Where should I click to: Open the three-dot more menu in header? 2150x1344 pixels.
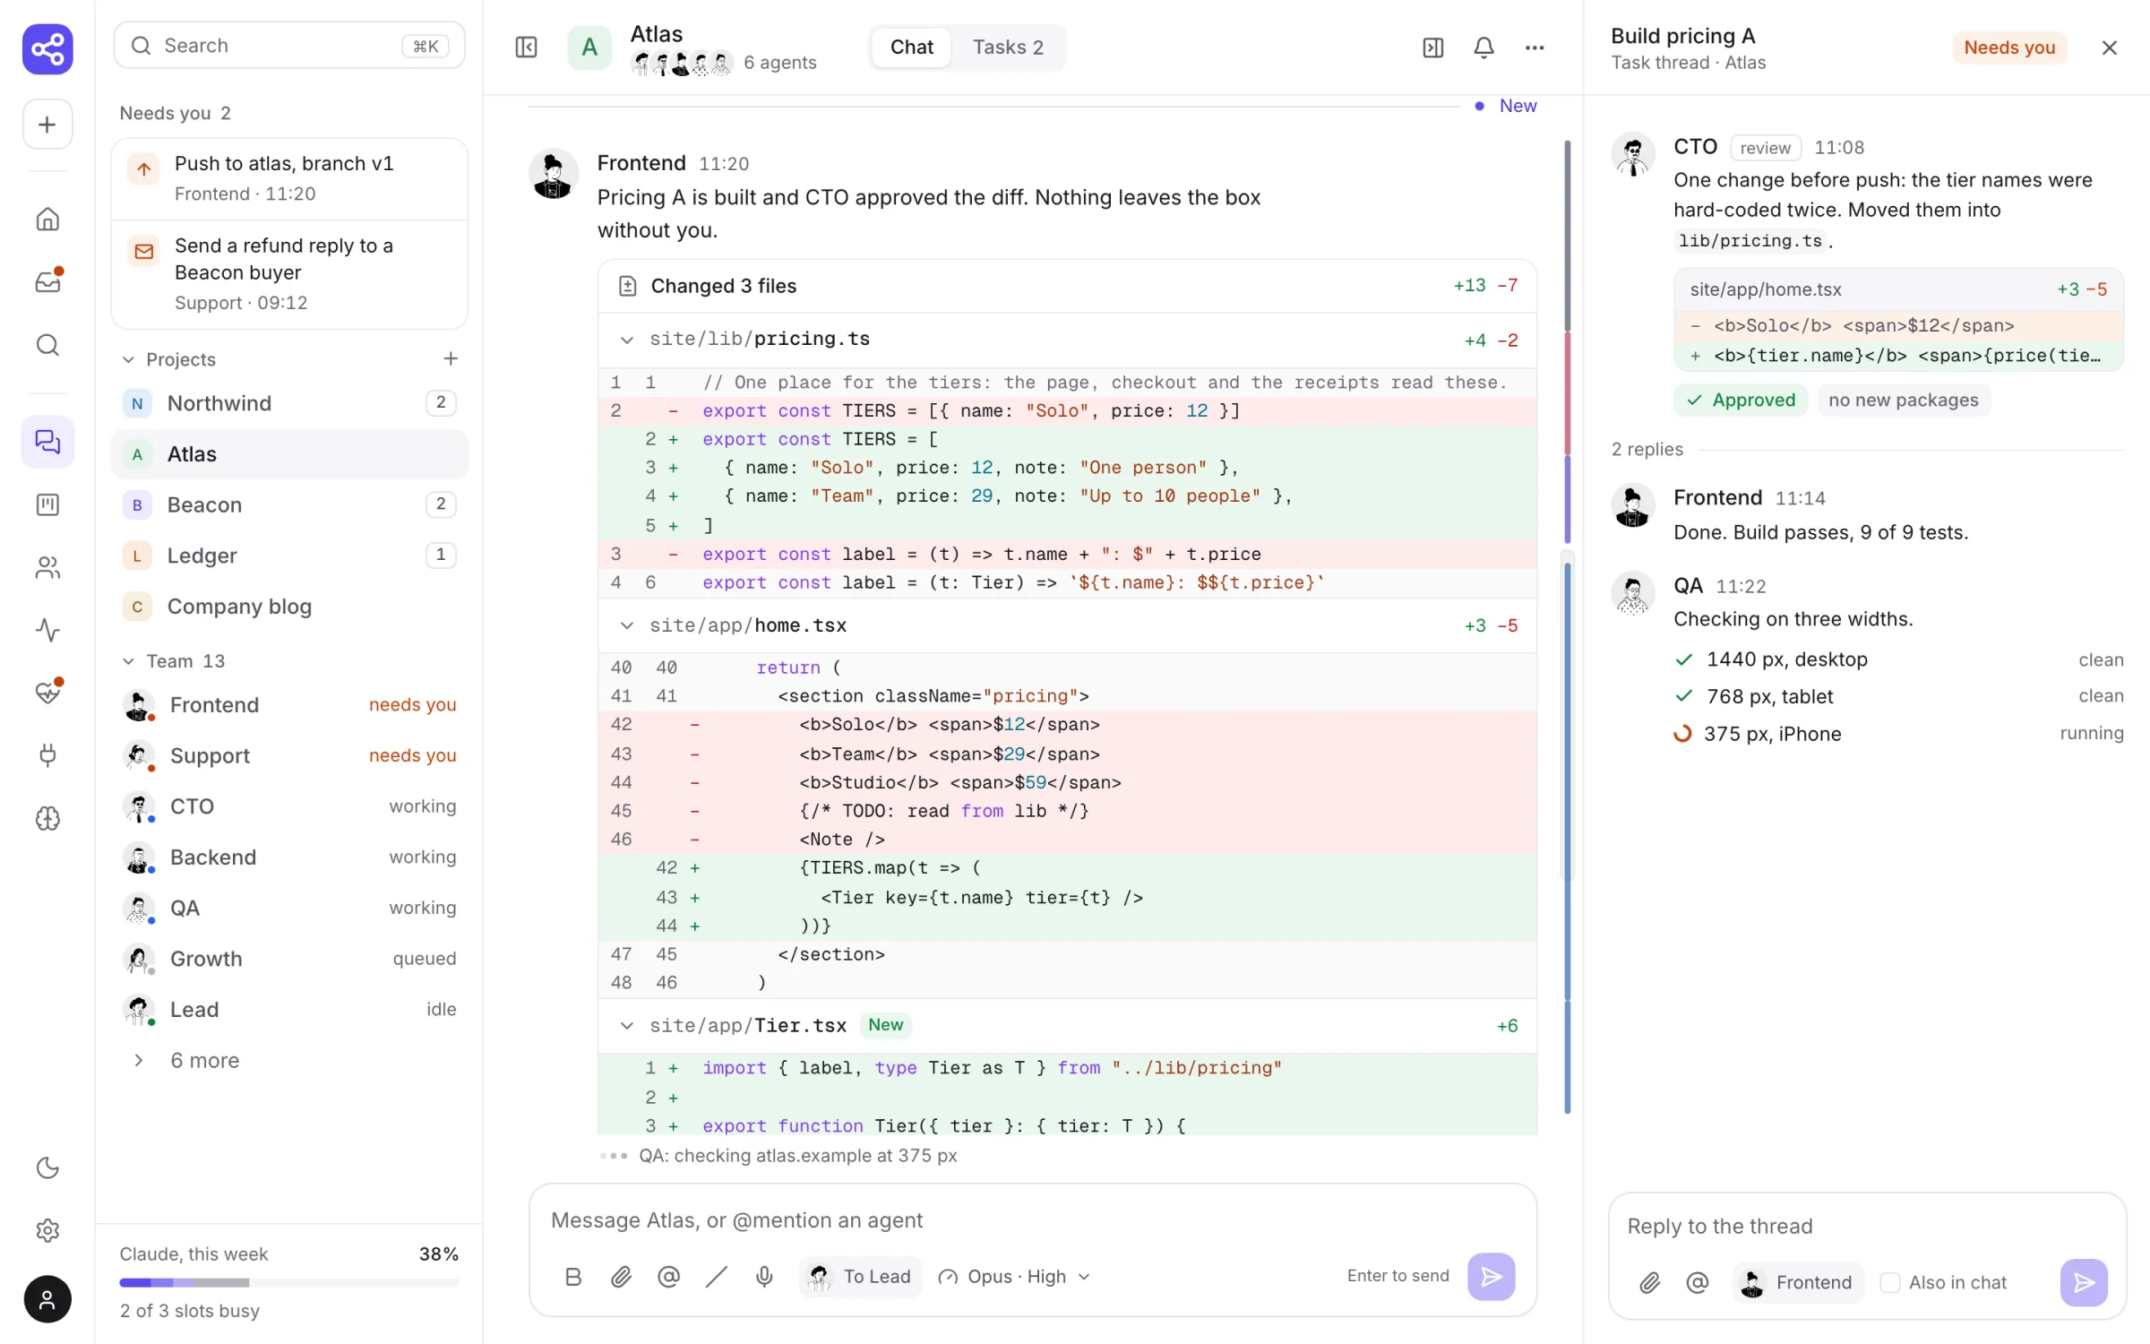(1535, 47)
